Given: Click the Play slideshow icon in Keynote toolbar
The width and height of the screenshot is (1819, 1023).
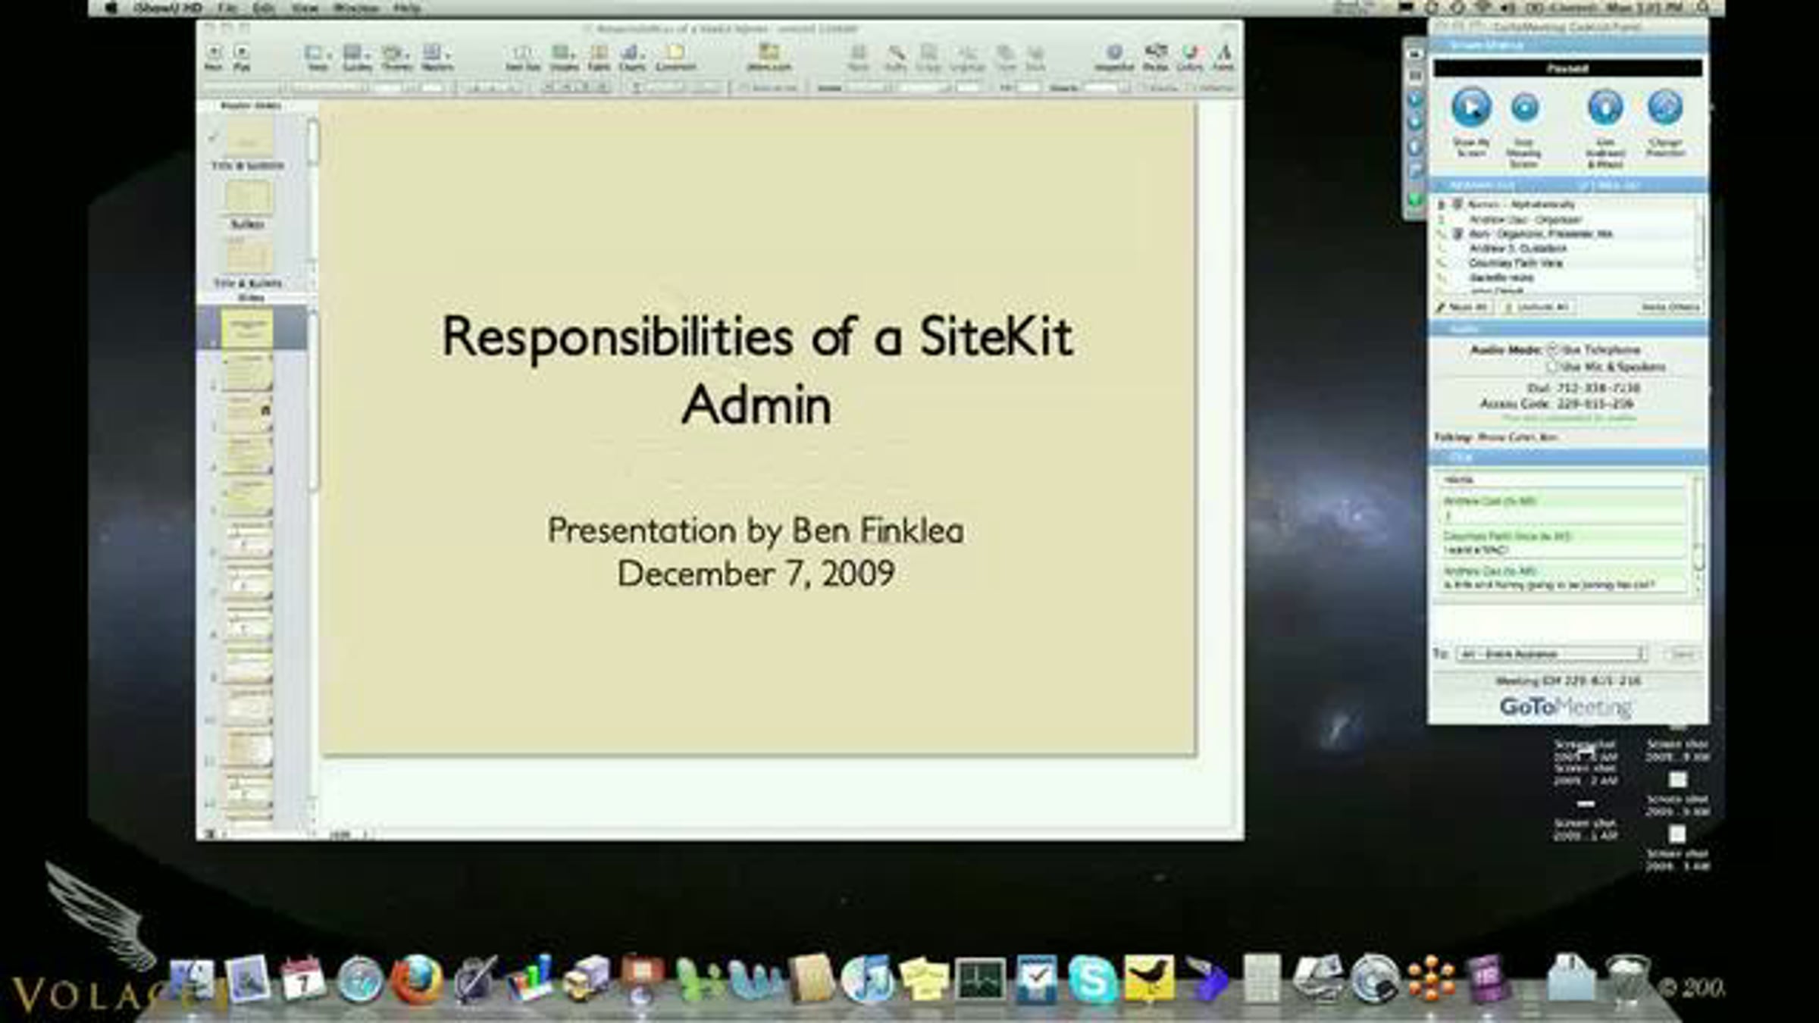Looking at the screenshot, I should (x=241, y=53).
